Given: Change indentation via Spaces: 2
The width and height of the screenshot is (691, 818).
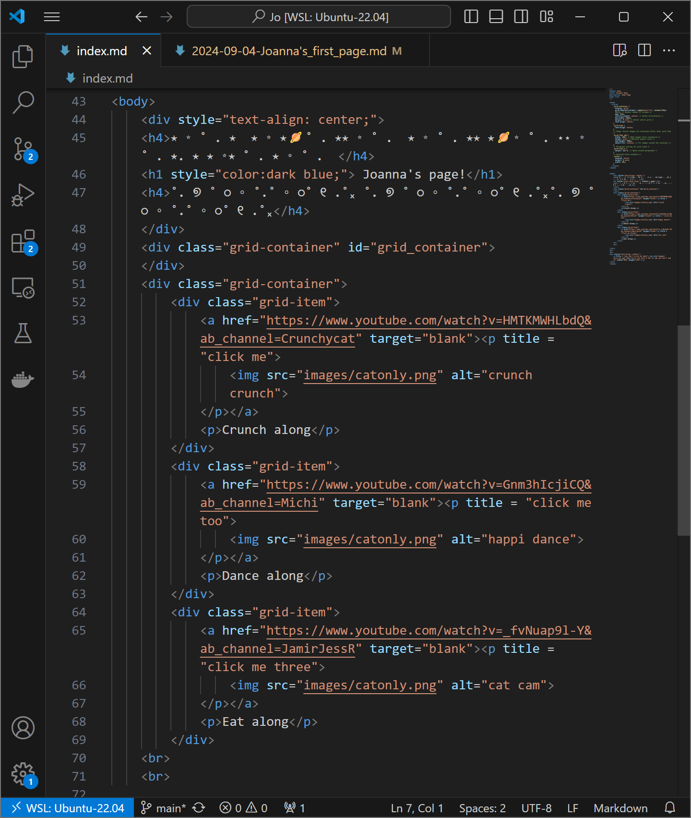Looking at the screenshot, I should (482, 808).
